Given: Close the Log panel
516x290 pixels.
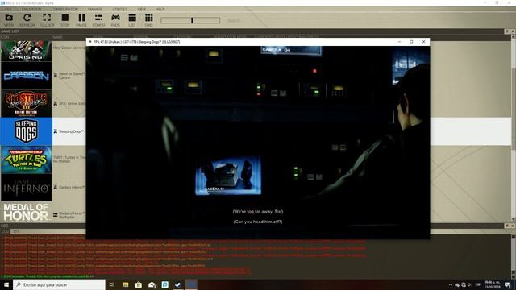Looking at the screenshot, I should coord(513,226).
